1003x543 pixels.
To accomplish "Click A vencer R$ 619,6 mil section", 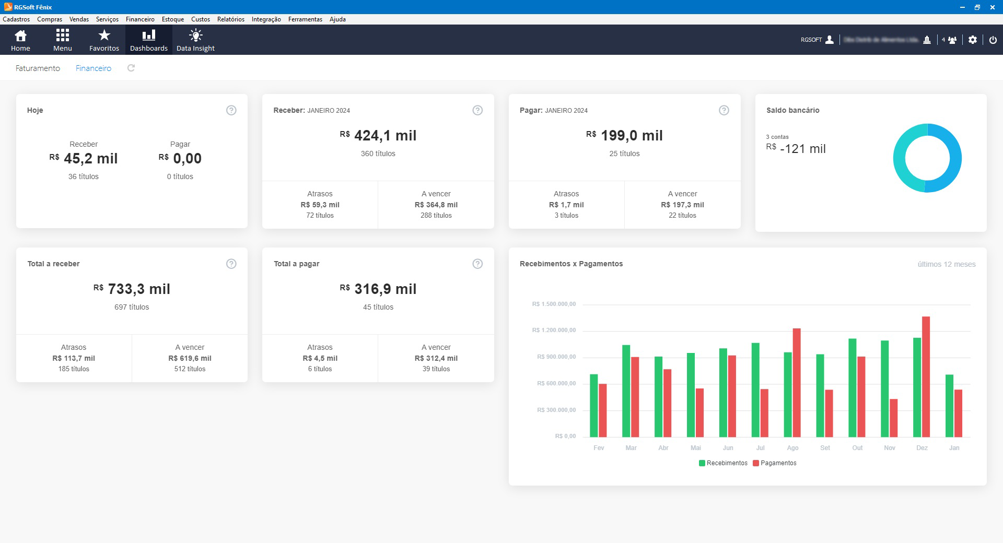I will (x=190, y=358).
